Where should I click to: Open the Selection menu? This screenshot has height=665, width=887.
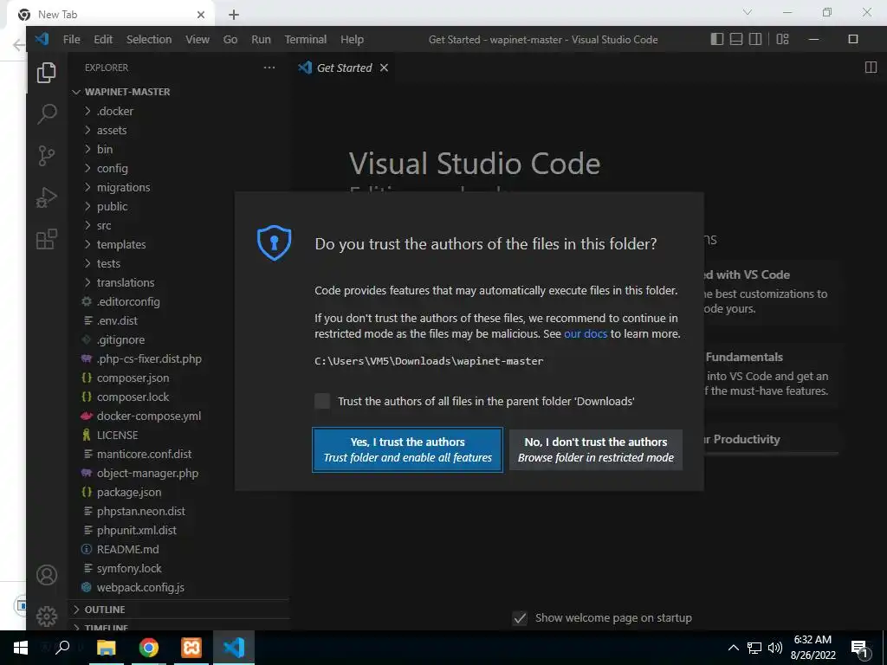coord(149,39)
